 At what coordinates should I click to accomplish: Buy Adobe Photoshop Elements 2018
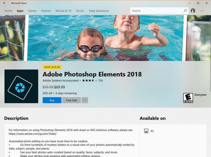[52, 100]
